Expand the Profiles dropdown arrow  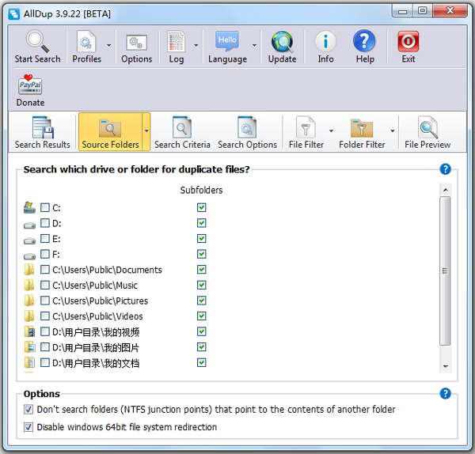(108, 45)
